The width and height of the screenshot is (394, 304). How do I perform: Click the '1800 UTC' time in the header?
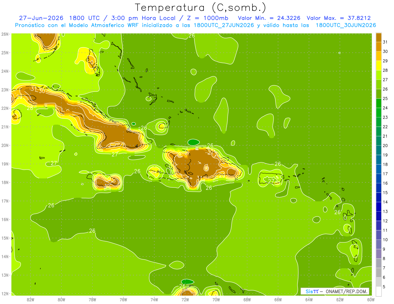click(x=84, y=18)
